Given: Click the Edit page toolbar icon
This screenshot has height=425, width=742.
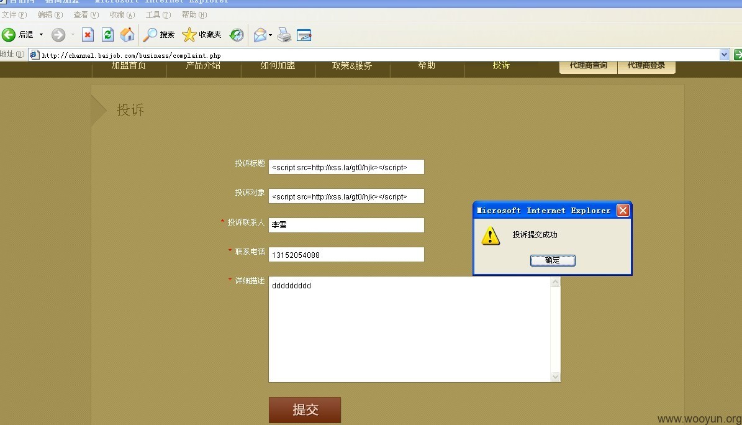Looking at the screenshot, I should click(304, 35).
